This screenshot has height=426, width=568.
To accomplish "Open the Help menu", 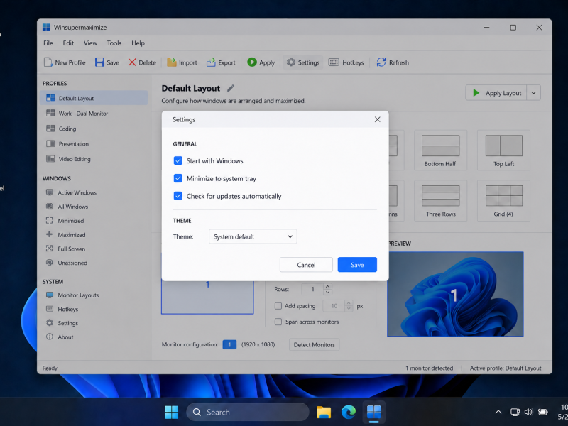I will coord(138,43).
